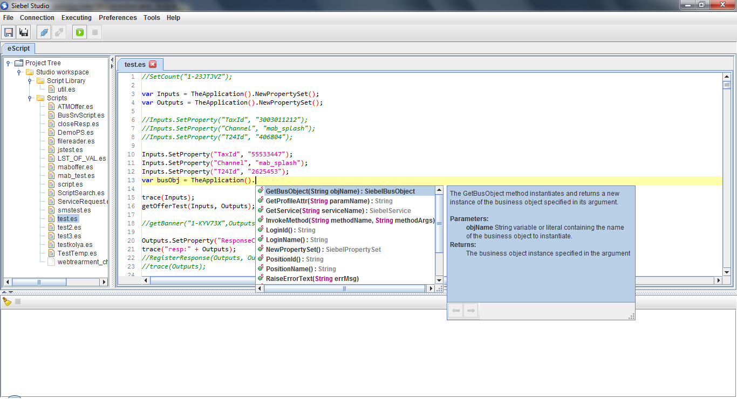737x399 pixels.
Task: Choose LoginId() from the autocomplete list
Action: click(x=346, y=230)
